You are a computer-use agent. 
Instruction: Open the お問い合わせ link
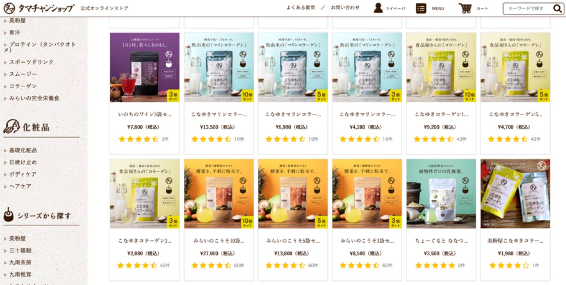pyautogui.click(x=345, y=8)
